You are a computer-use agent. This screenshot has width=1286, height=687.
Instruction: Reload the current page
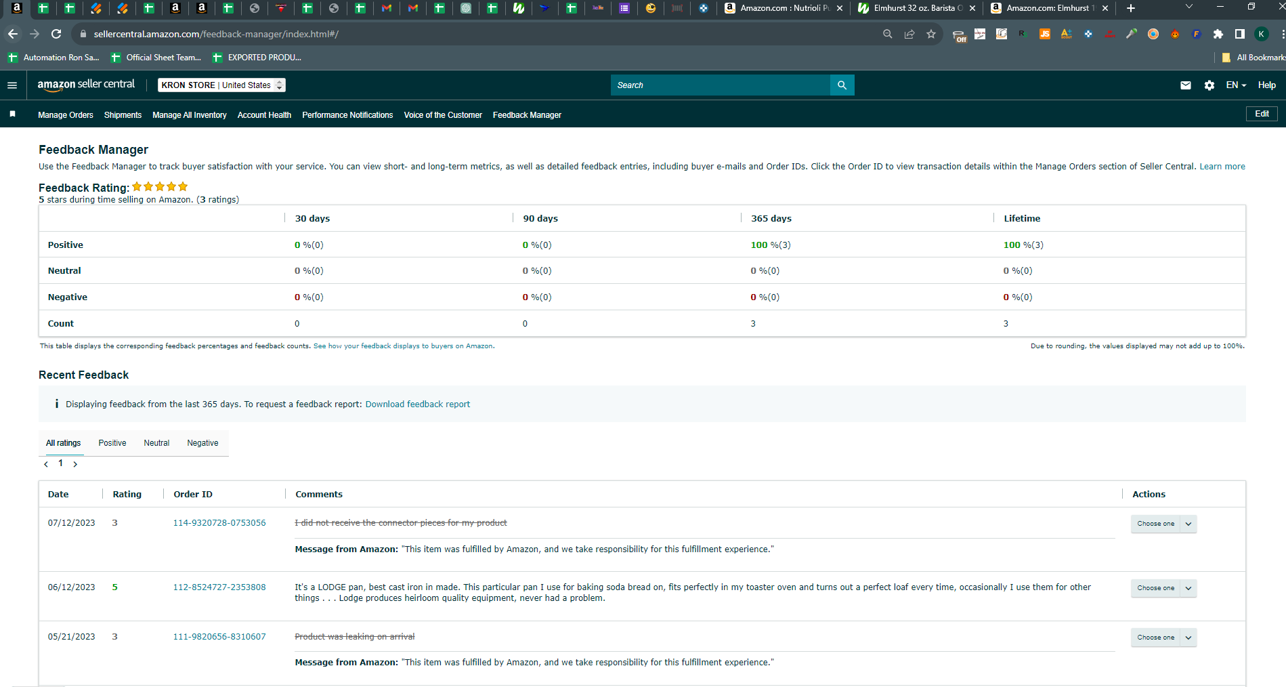point(56,34)
